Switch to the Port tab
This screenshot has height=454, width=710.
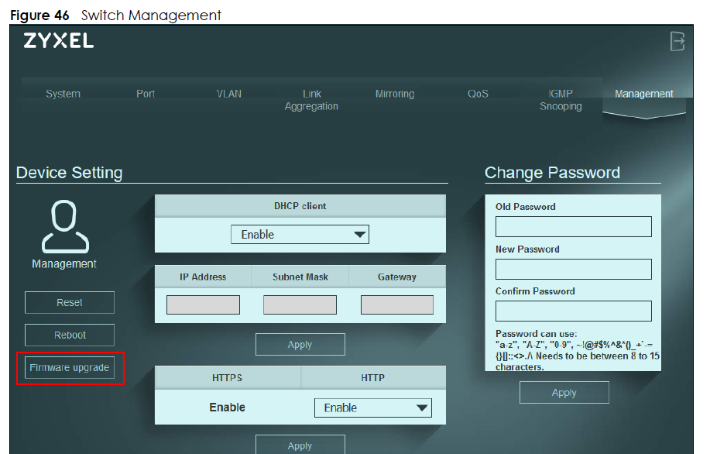tap(145, 94)
